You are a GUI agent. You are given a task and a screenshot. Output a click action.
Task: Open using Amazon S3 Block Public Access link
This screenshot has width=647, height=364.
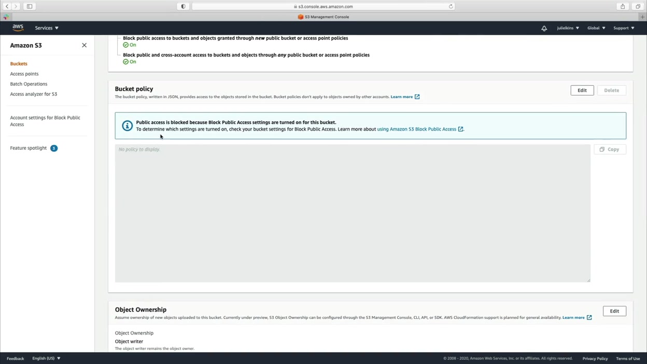(420, 129)
